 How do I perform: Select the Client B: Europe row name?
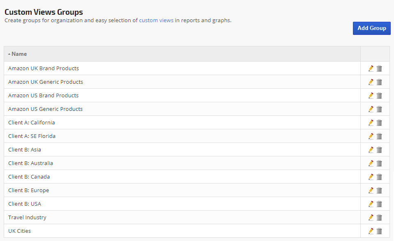(28, 191)
